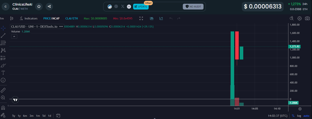312x119 pixels.
Task: Toggle the magnet snap mode
Action: click(x=3, y=107)
